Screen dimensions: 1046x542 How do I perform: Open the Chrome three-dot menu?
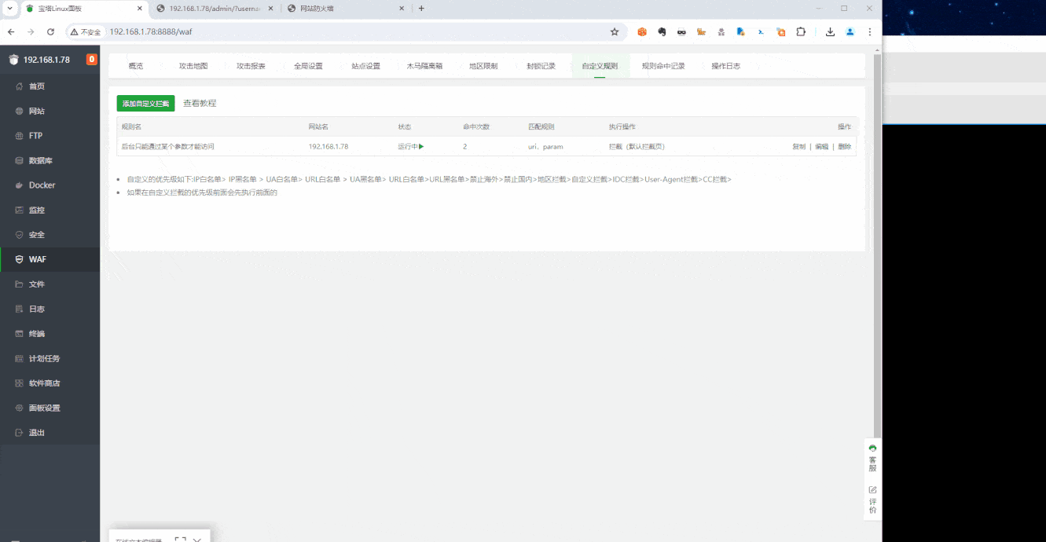click(869, 32)
